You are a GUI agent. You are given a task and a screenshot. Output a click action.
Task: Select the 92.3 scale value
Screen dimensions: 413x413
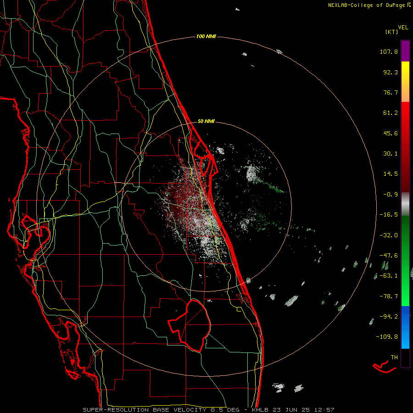coord(391,72)
